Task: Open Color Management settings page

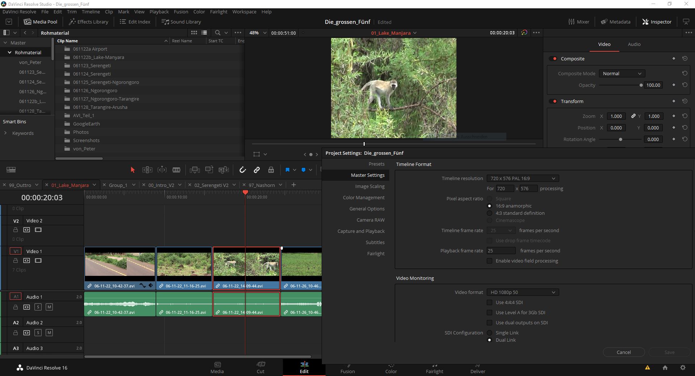Action: 364,197
